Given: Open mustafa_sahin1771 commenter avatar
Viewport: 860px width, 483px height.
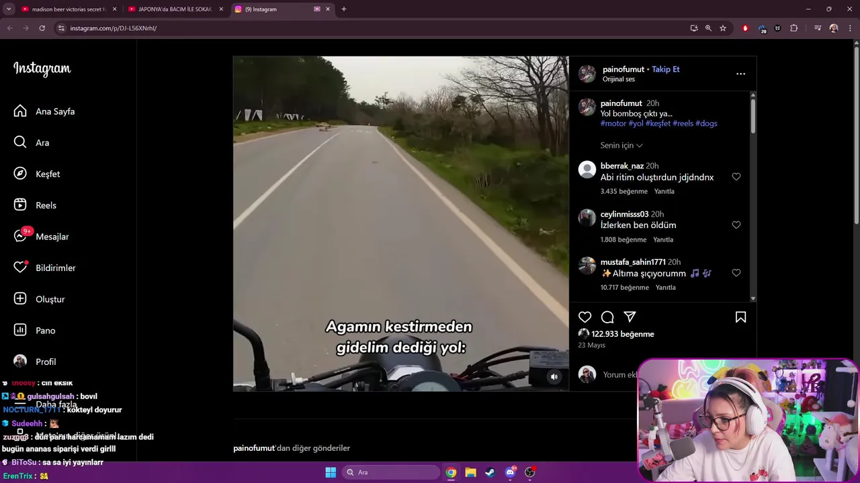Looking at the screenshot, I should pos(587,266).
